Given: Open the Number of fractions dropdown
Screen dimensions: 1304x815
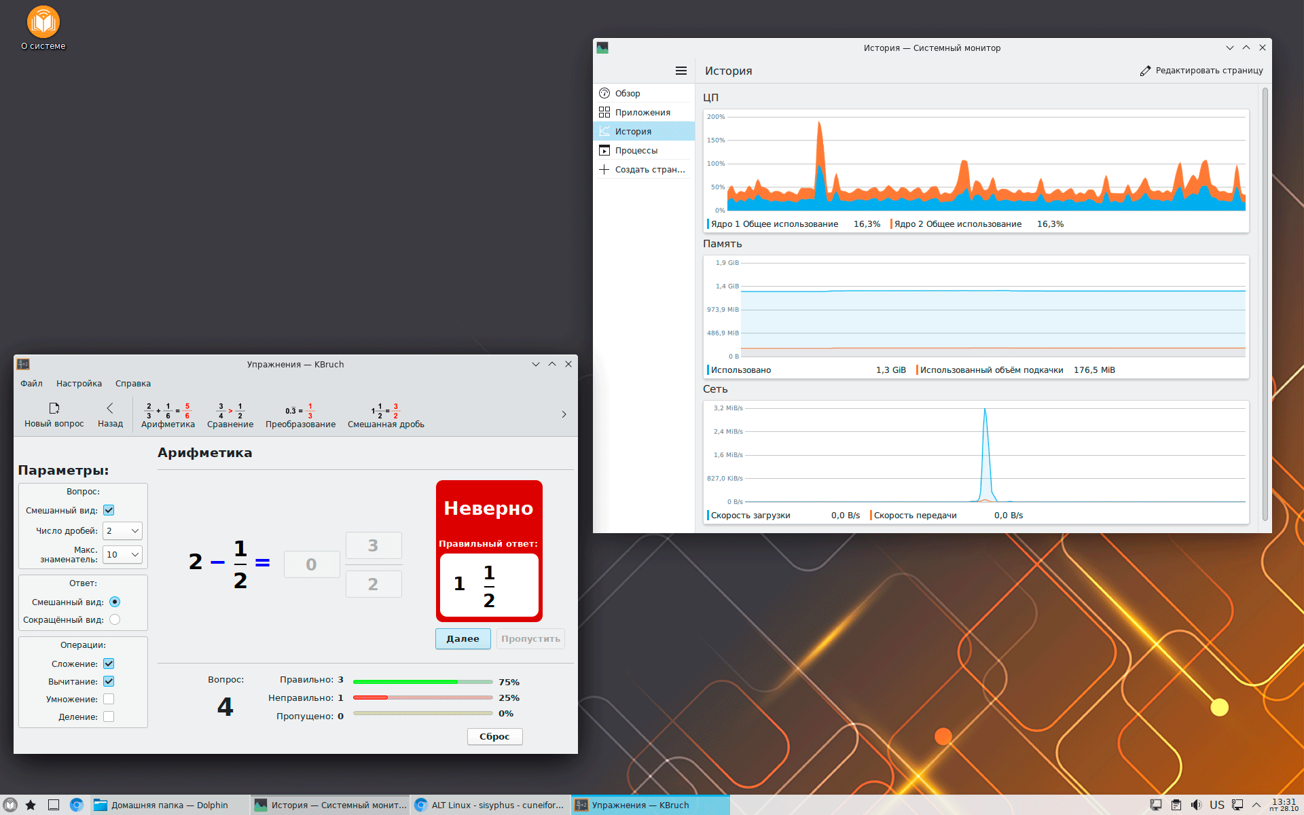Looking at the screenshot, I should [x=123, y=530].
